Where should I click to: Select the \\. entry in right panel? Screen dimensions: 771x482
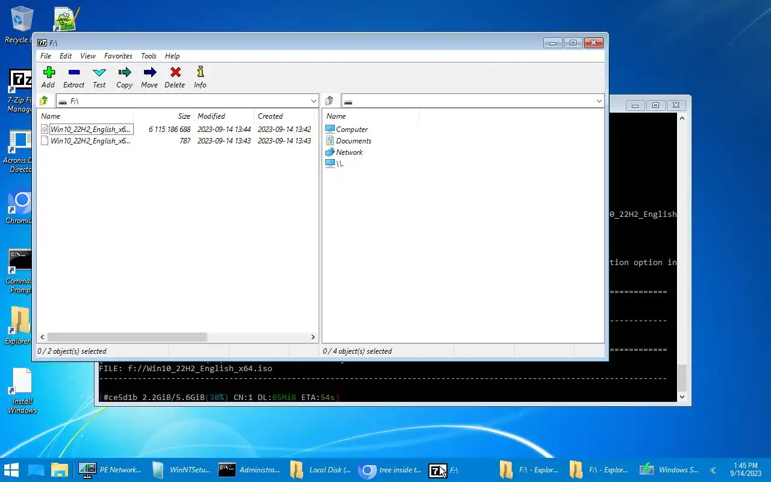click(x=334, y=163)
